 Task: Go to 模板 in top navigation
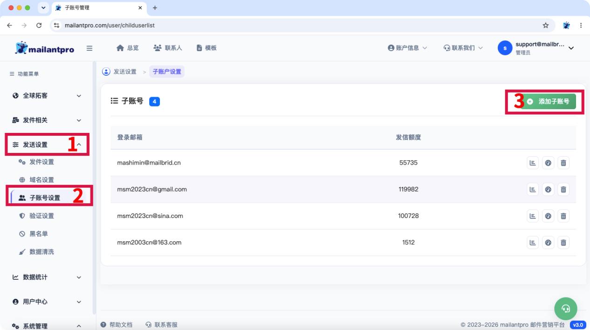coord(206,48)
